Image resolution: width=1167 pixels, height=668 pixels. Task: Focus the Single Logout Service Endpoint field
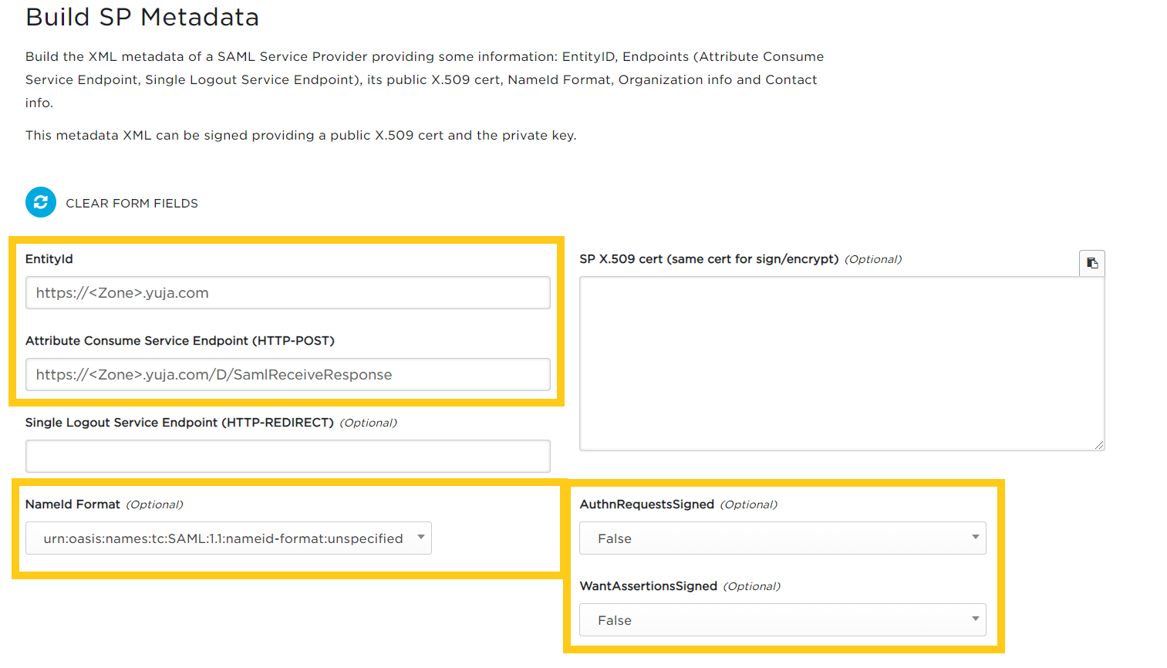pyautogui.click(x=288, y=457)
